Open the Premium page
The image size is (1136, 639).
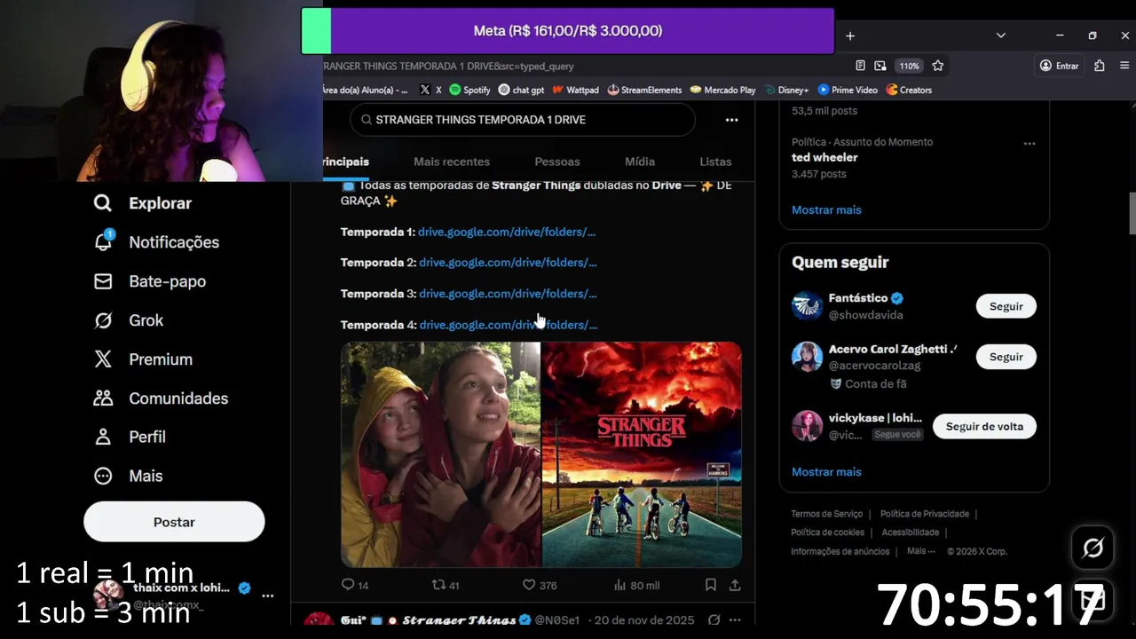pyautogui.click(x=142, y=359)
